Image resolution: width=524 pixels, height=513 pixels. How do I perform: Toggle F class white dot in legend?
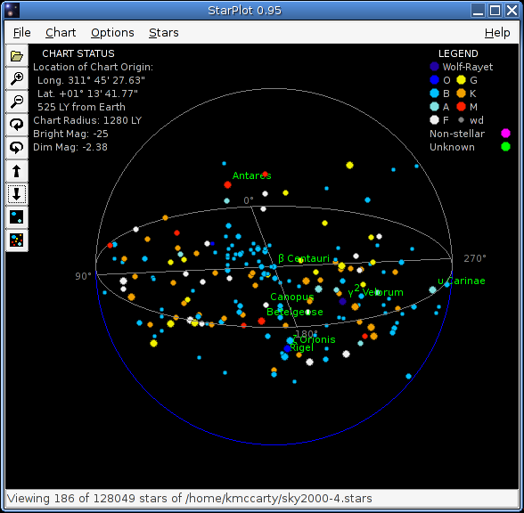click(434, 120)
